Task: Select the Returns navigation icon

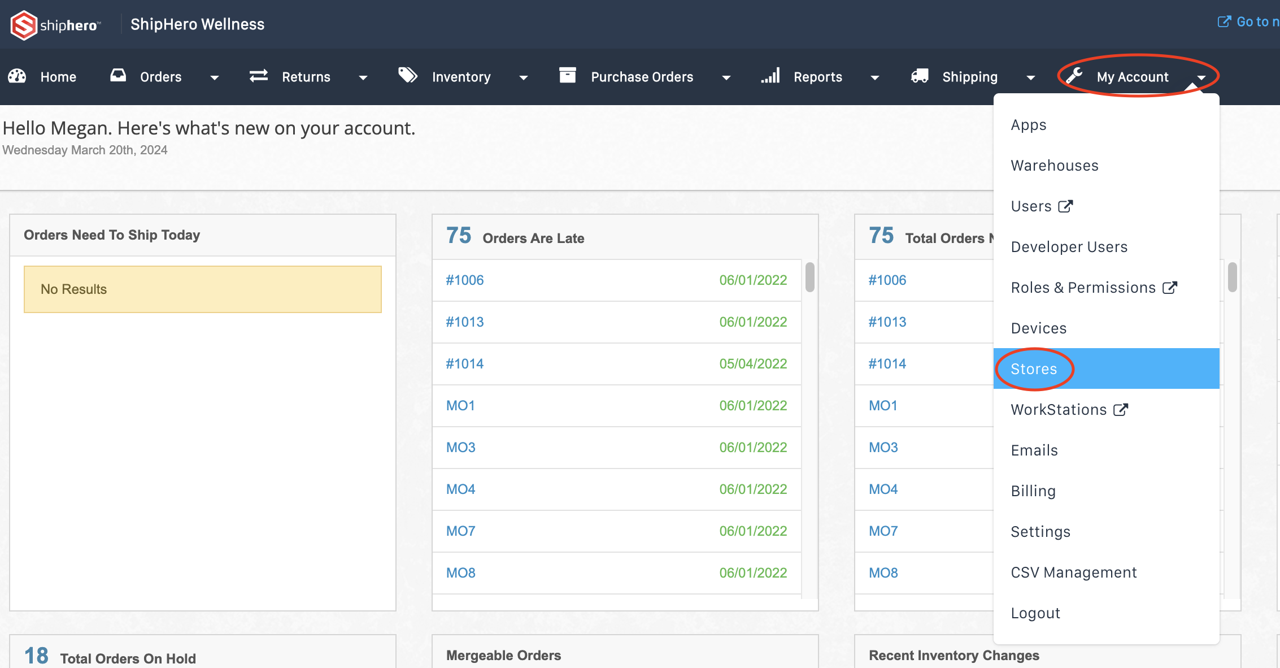Action: pos(260,76)
